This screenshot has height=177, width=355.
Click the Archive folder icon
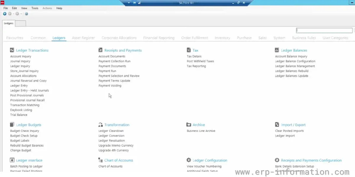(x=189, y=125)
